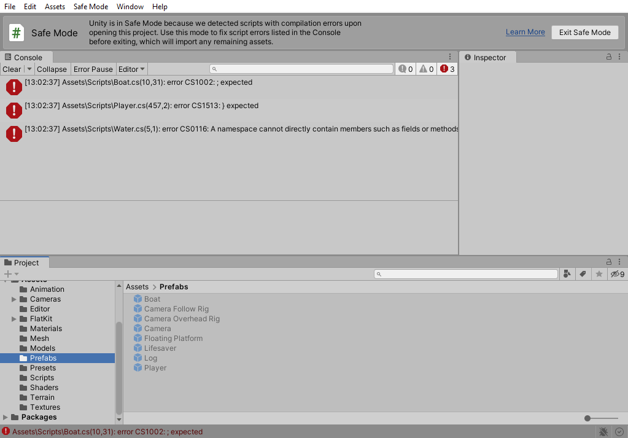Click Exit Safe Mode
Screen dimensions: 628x438
tap(584, 32)
